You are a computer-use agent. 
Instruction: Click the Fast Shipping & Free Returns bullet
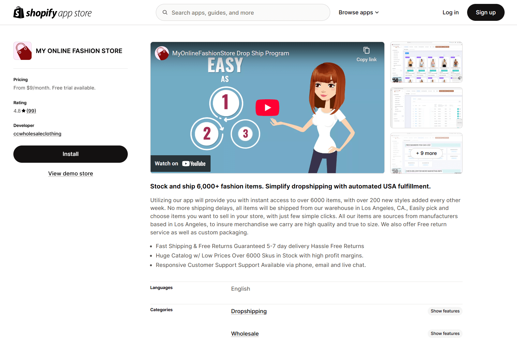[260, 246]
